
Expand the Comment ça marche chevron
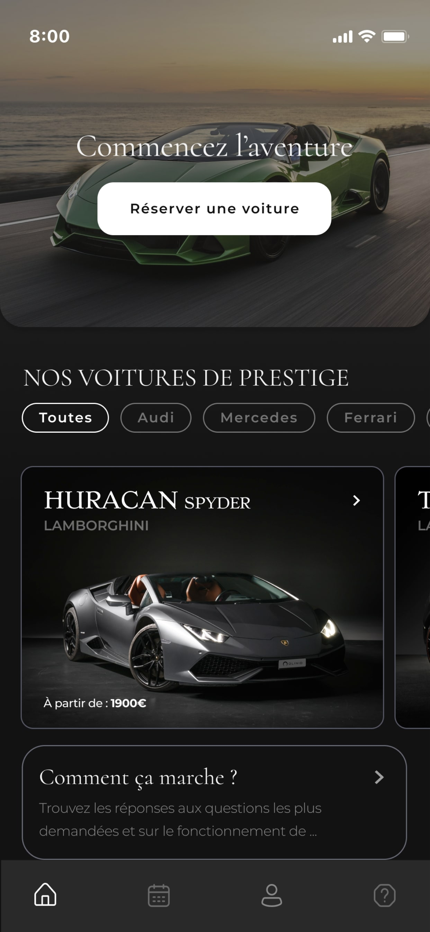pyautogui.click(x=379, y=777)
